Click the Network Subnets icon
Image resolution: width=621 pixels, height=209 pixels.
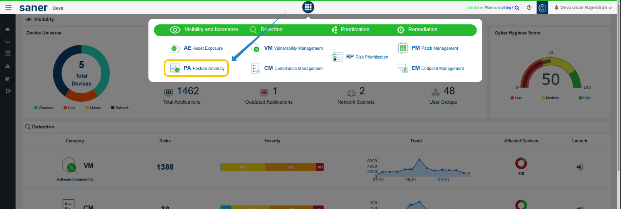coord(351,92)
